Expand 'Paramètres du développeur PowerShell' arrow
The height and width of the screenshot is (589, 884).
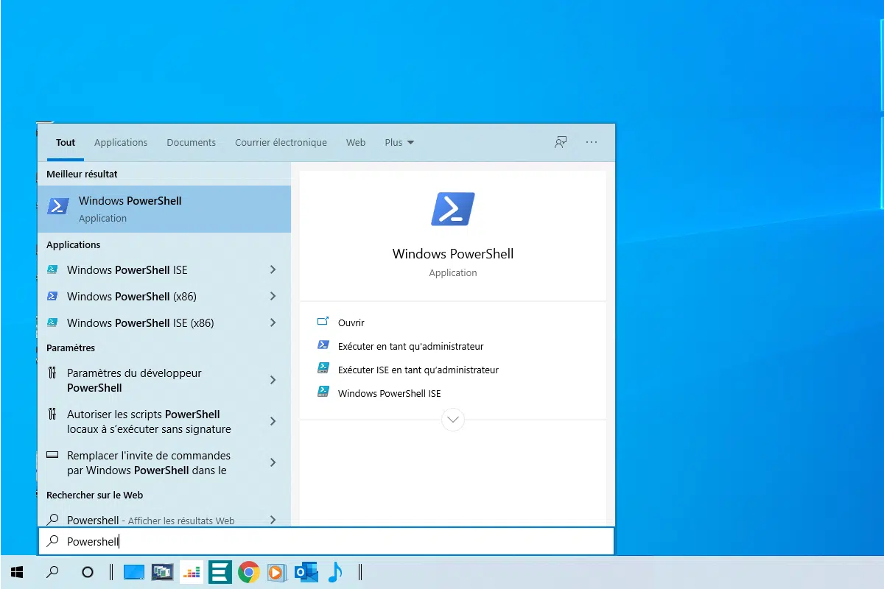tap(273, 380)
